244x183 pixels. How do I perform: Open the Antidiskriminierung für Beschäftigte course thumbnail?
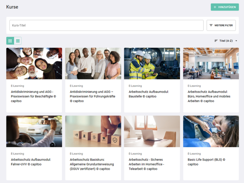pos(34,63)
